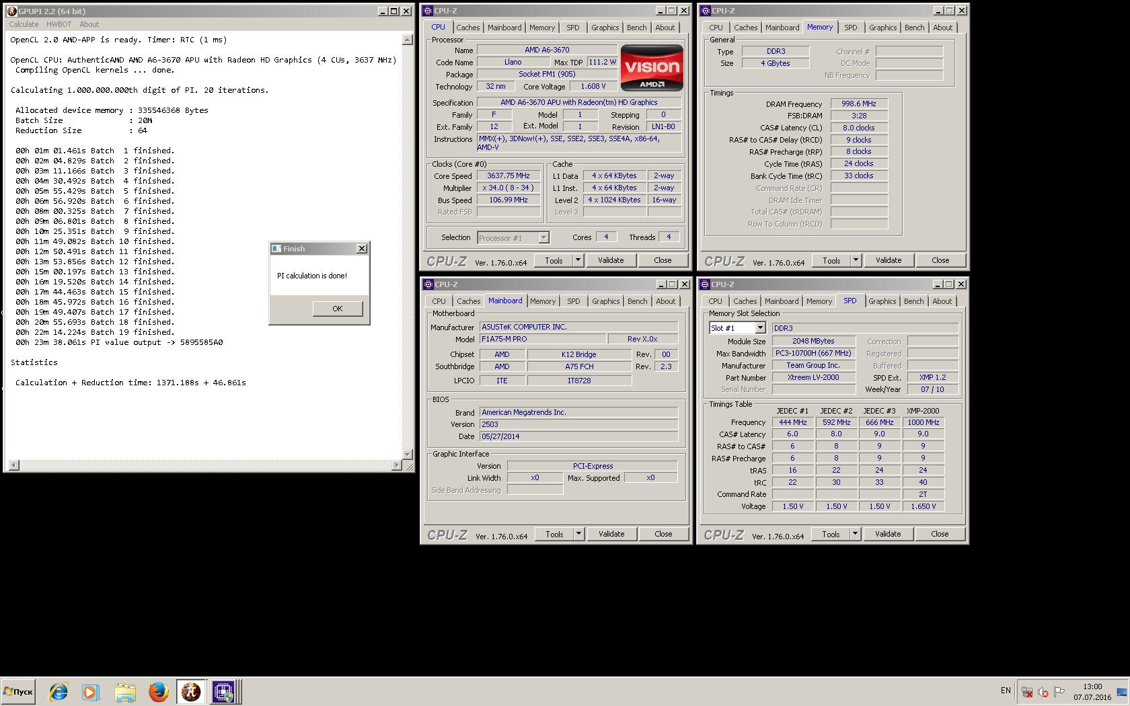
Task: Click Validate in CPU-Z Mainboard window
Action: click(611, 534)
